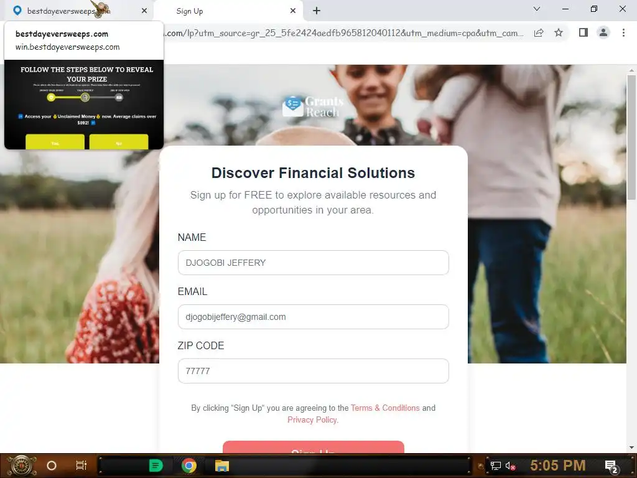This screenshot has width=637, height=478.
Task: Close the Sign Up tab
Action: click(x=293, y=11)
